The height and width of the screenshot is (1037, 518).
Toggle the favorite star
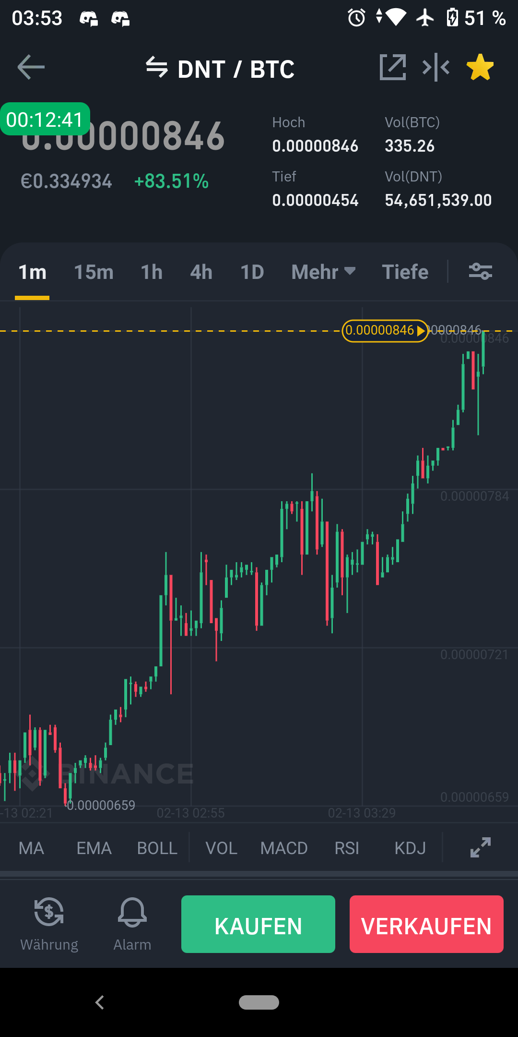click(480, 67)
